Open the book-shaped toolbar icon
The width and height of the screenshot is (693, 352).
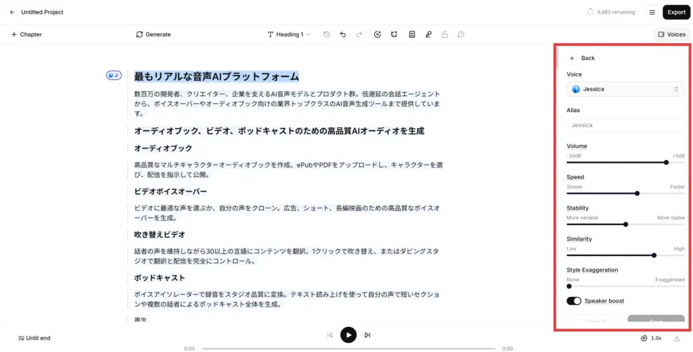[412, 34]
